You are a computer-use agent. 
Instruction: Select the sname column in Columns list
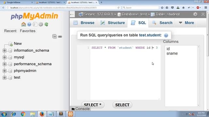tap(172, 53)
